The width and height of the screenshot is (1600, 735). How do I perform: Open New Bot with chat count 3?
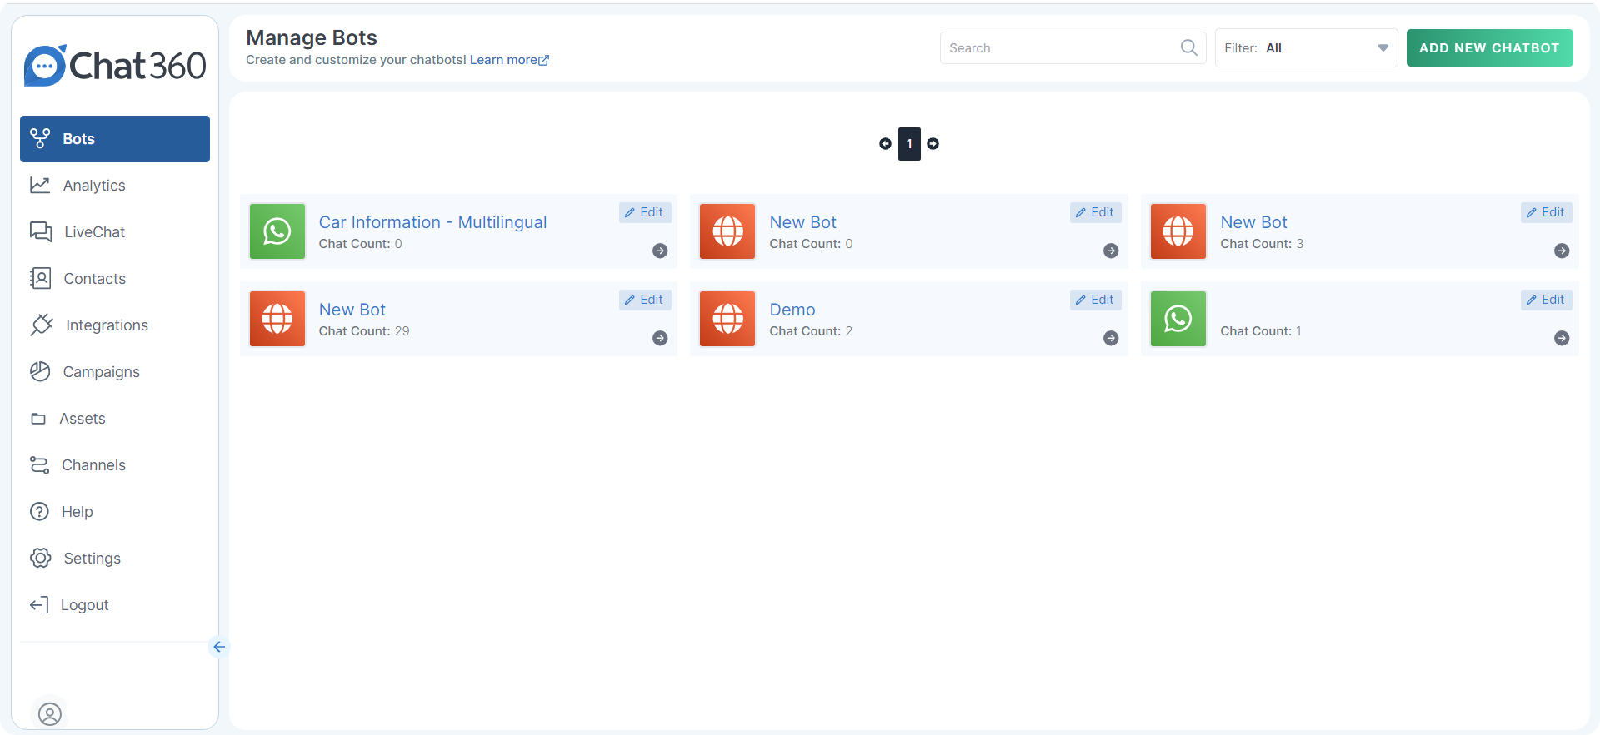(1253, 222)
